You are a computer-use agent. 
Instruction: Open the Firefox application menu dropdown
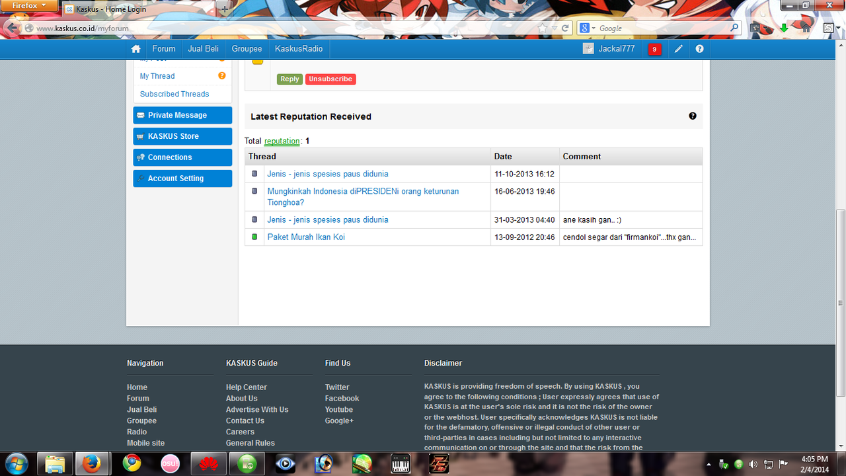28,5
